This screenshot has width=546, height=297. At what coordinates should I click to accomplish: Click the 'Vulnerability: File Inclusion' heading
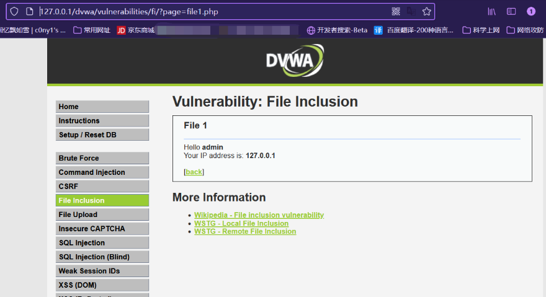tap(265, 102)
